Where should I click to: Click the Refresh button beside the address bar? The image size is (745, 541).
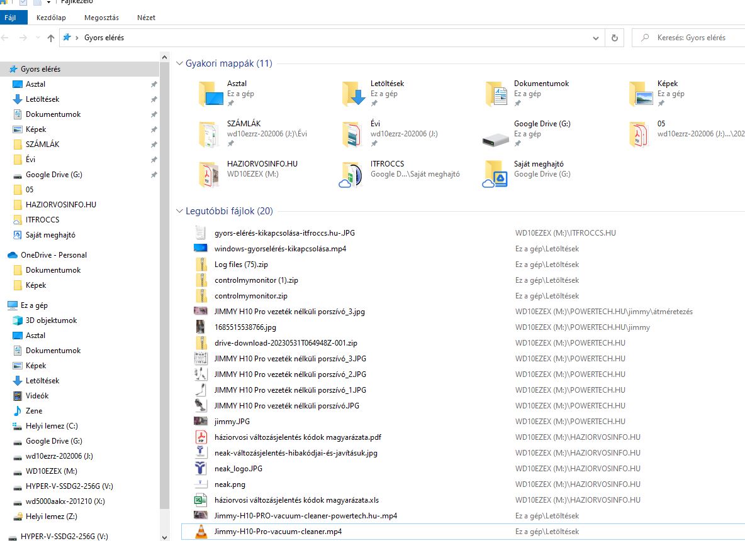pos(614,38)
